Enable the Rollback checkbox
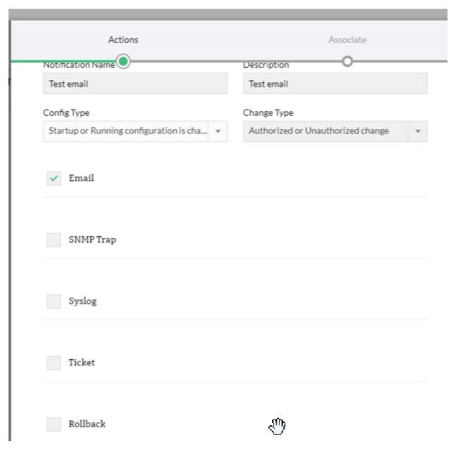The width and height of the screenshot is (456, 460). 54,424
